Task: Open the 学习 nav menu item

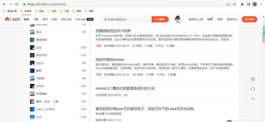Action: [x=45, y=19]
